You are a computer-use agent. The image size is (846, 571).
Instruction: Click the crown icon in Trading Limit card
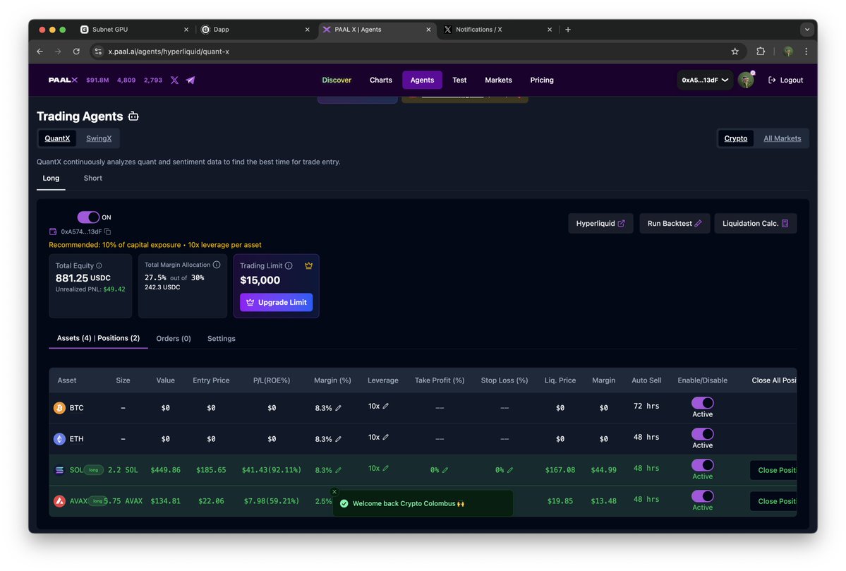click(308, 265)
